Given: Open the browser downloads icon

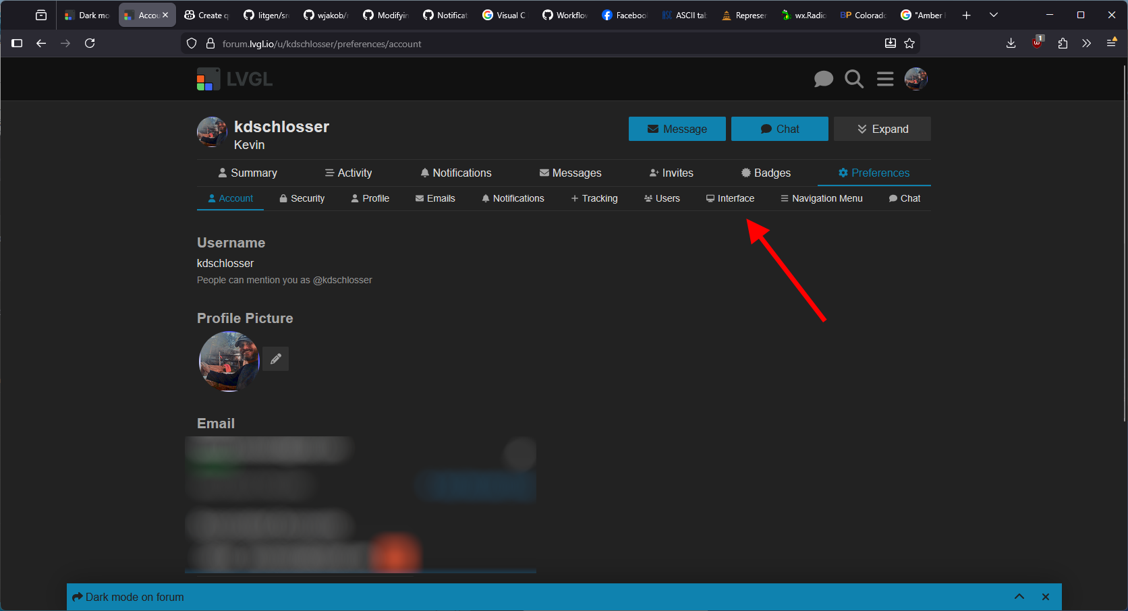Looking at the screenshot, I should (x=1011, y=43).
